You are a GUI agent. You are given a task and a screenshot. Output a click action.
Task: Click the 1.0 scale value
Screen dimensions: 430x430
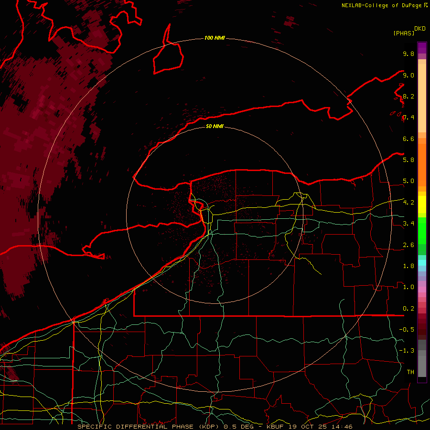(408, 287)
